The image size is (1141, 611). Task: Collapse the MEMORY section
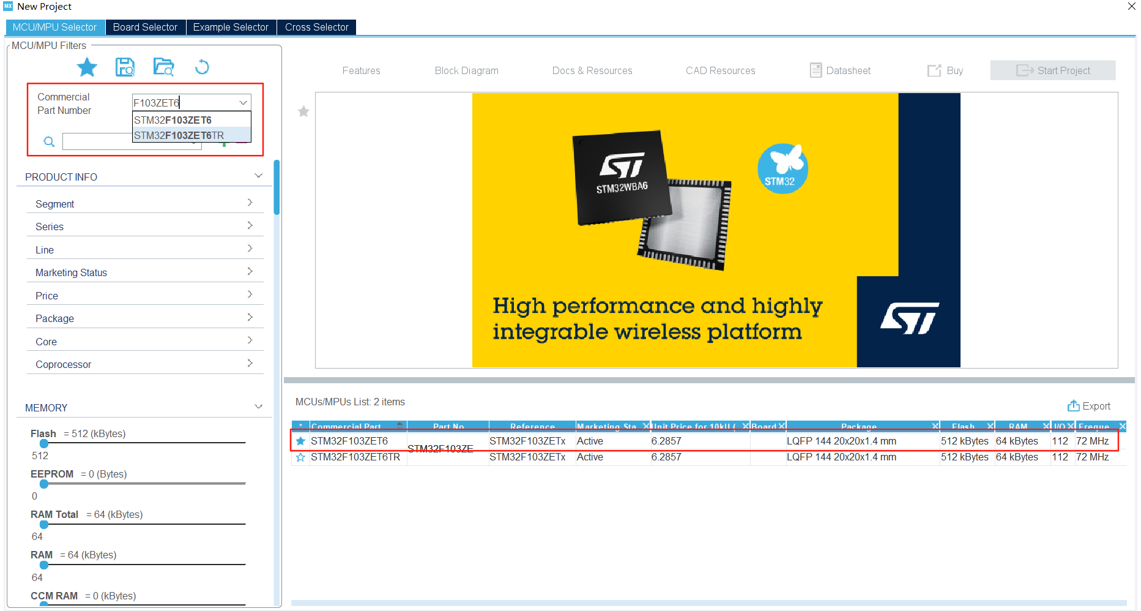point(258,407)
